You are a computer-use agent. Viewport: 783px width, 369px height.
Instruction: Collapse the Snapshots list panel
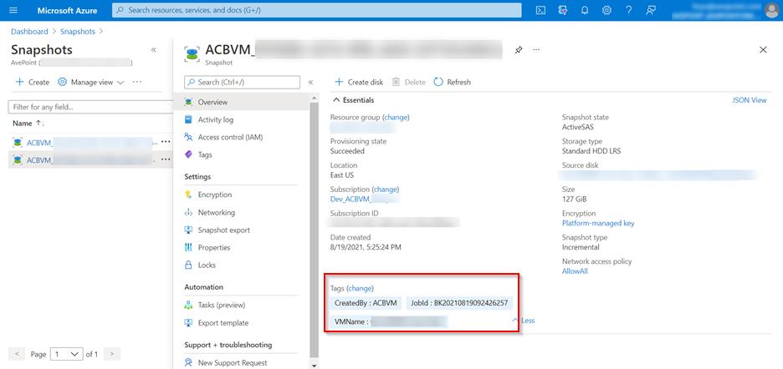[x=153, y=50]
